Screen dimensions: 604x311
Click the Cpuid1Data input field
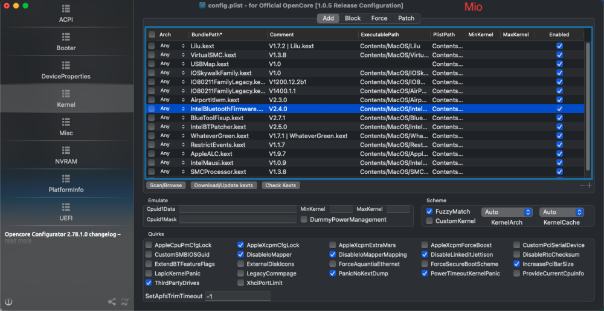(237, 209)
